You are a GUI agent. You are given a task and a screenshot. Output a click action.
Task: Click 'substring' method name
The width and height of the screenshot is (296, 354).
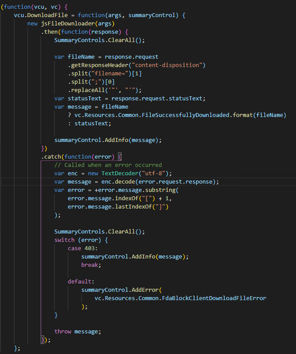tap(160, 190)
